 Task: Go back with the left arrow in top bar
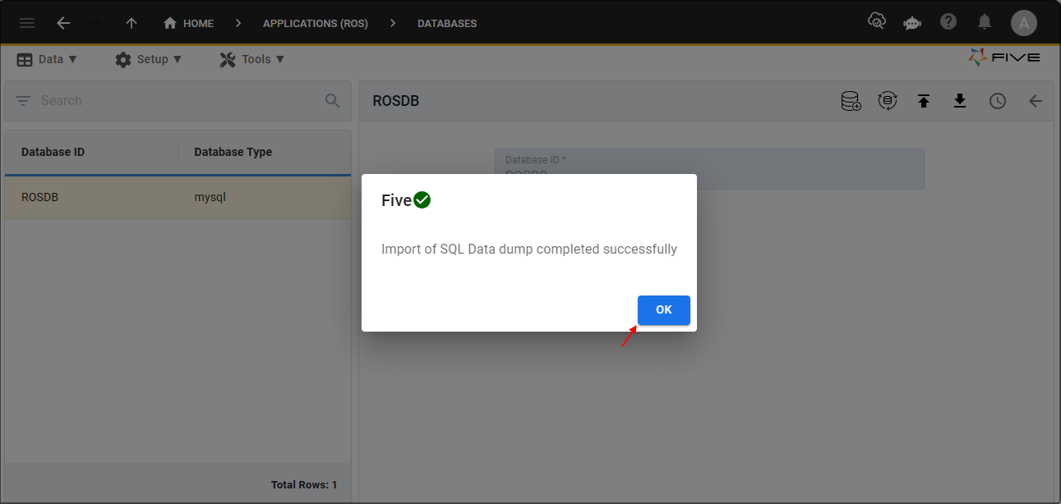point(63,23)
